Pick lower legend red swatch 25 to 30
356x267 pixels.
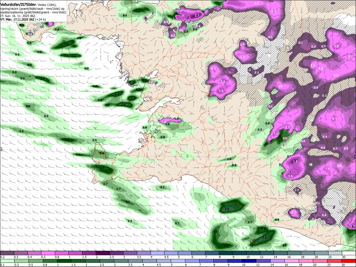coord(335,261)
